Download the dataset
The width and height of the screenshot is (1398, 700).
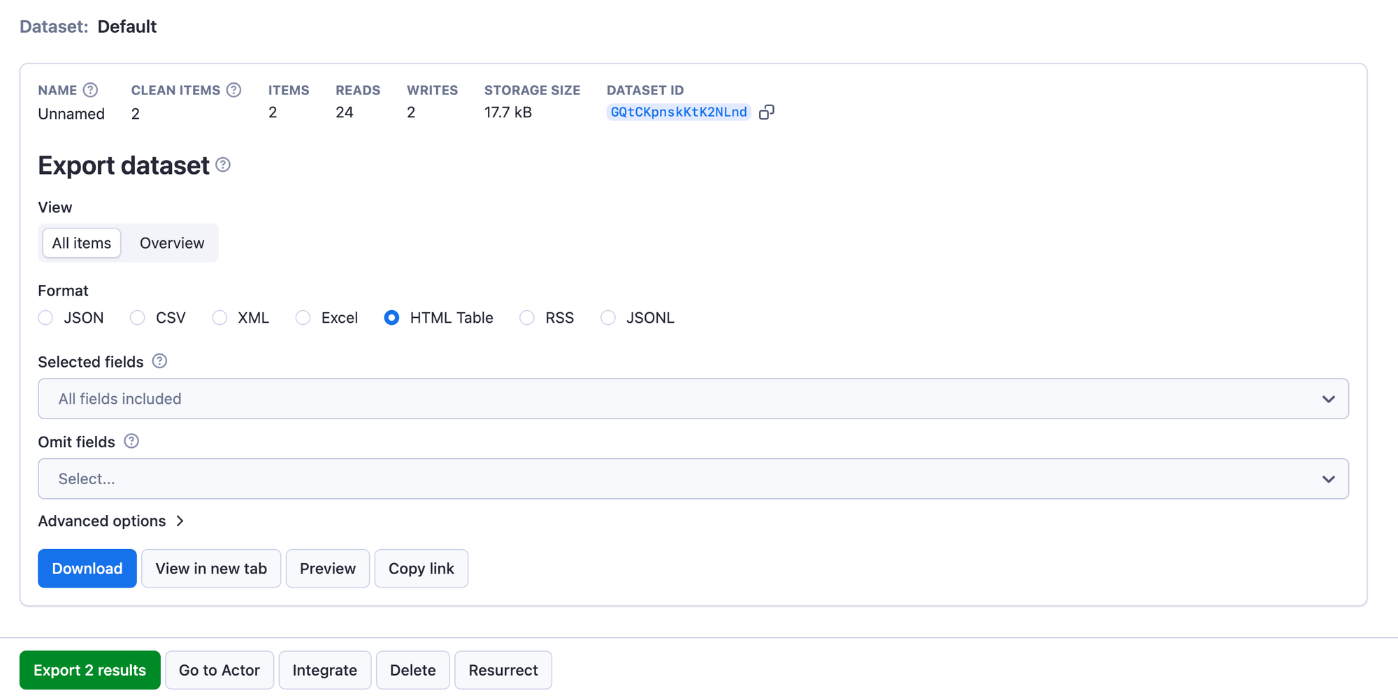coord(87,568)
